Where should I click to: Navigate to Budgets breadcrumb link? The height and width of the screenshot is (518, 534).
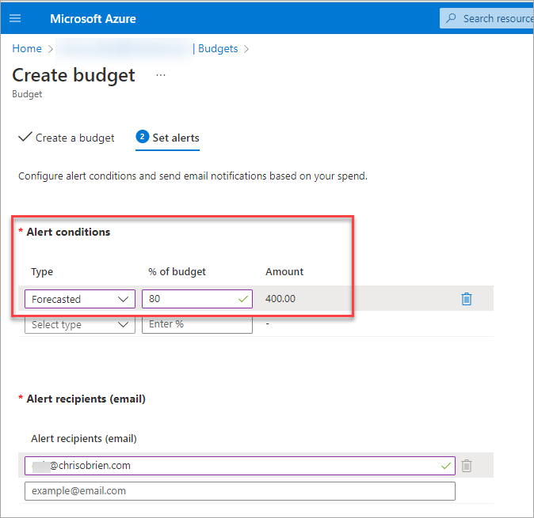(218, 48)
